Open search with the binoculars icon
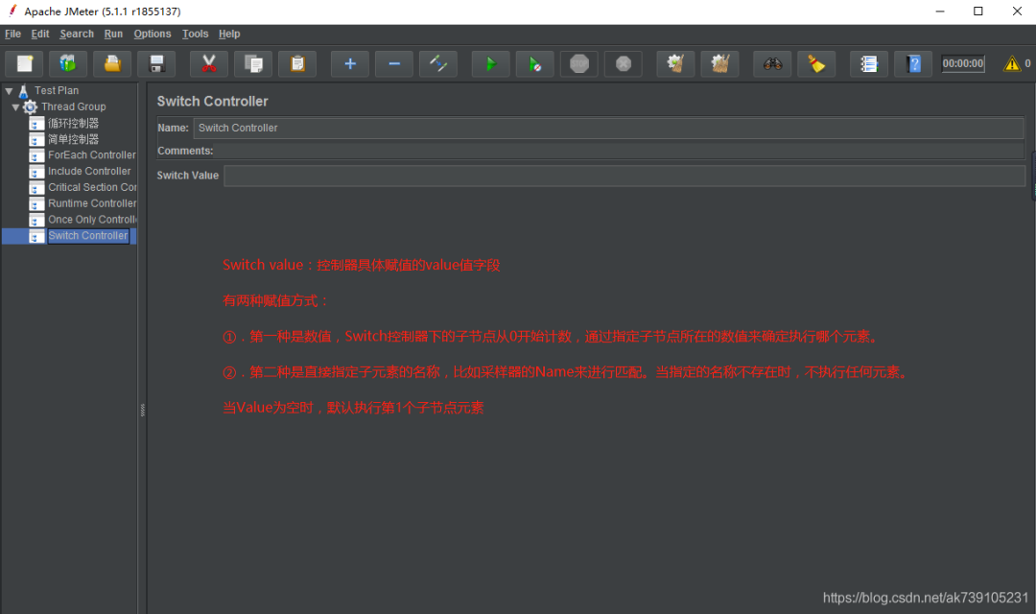 click(x=772, y=63)
